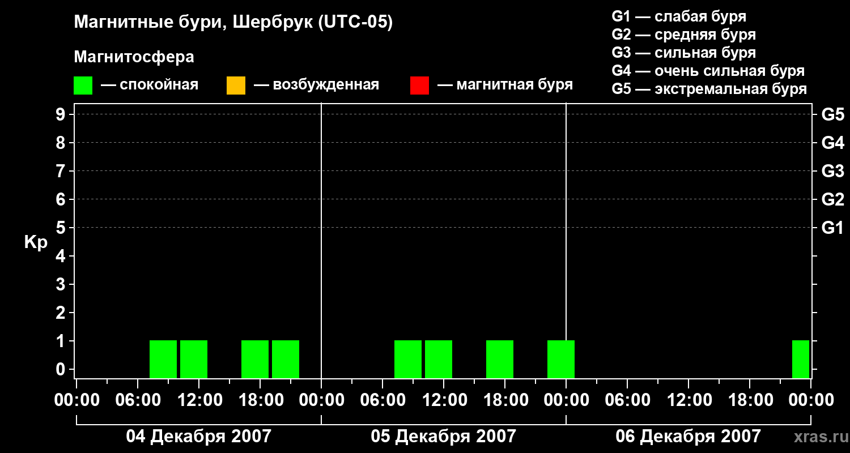
Task: Select the '06 Декабря 2007' date label
Action: pyautogui.click(x=688, y=437)
